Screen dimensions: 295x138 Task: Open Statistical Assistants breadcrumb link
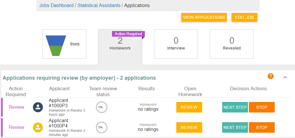pyautogui.click(x=99, y=6)
